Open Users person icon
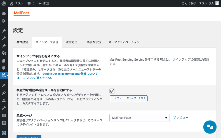Viewport: 221px width, 138px height. (4, 100)
